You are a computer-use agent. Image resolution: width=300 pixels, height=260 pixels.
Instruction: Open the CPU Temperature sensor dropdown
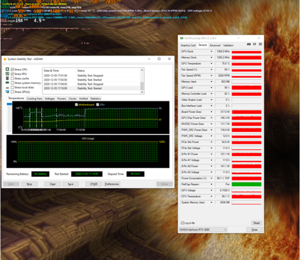click(211, 196)
